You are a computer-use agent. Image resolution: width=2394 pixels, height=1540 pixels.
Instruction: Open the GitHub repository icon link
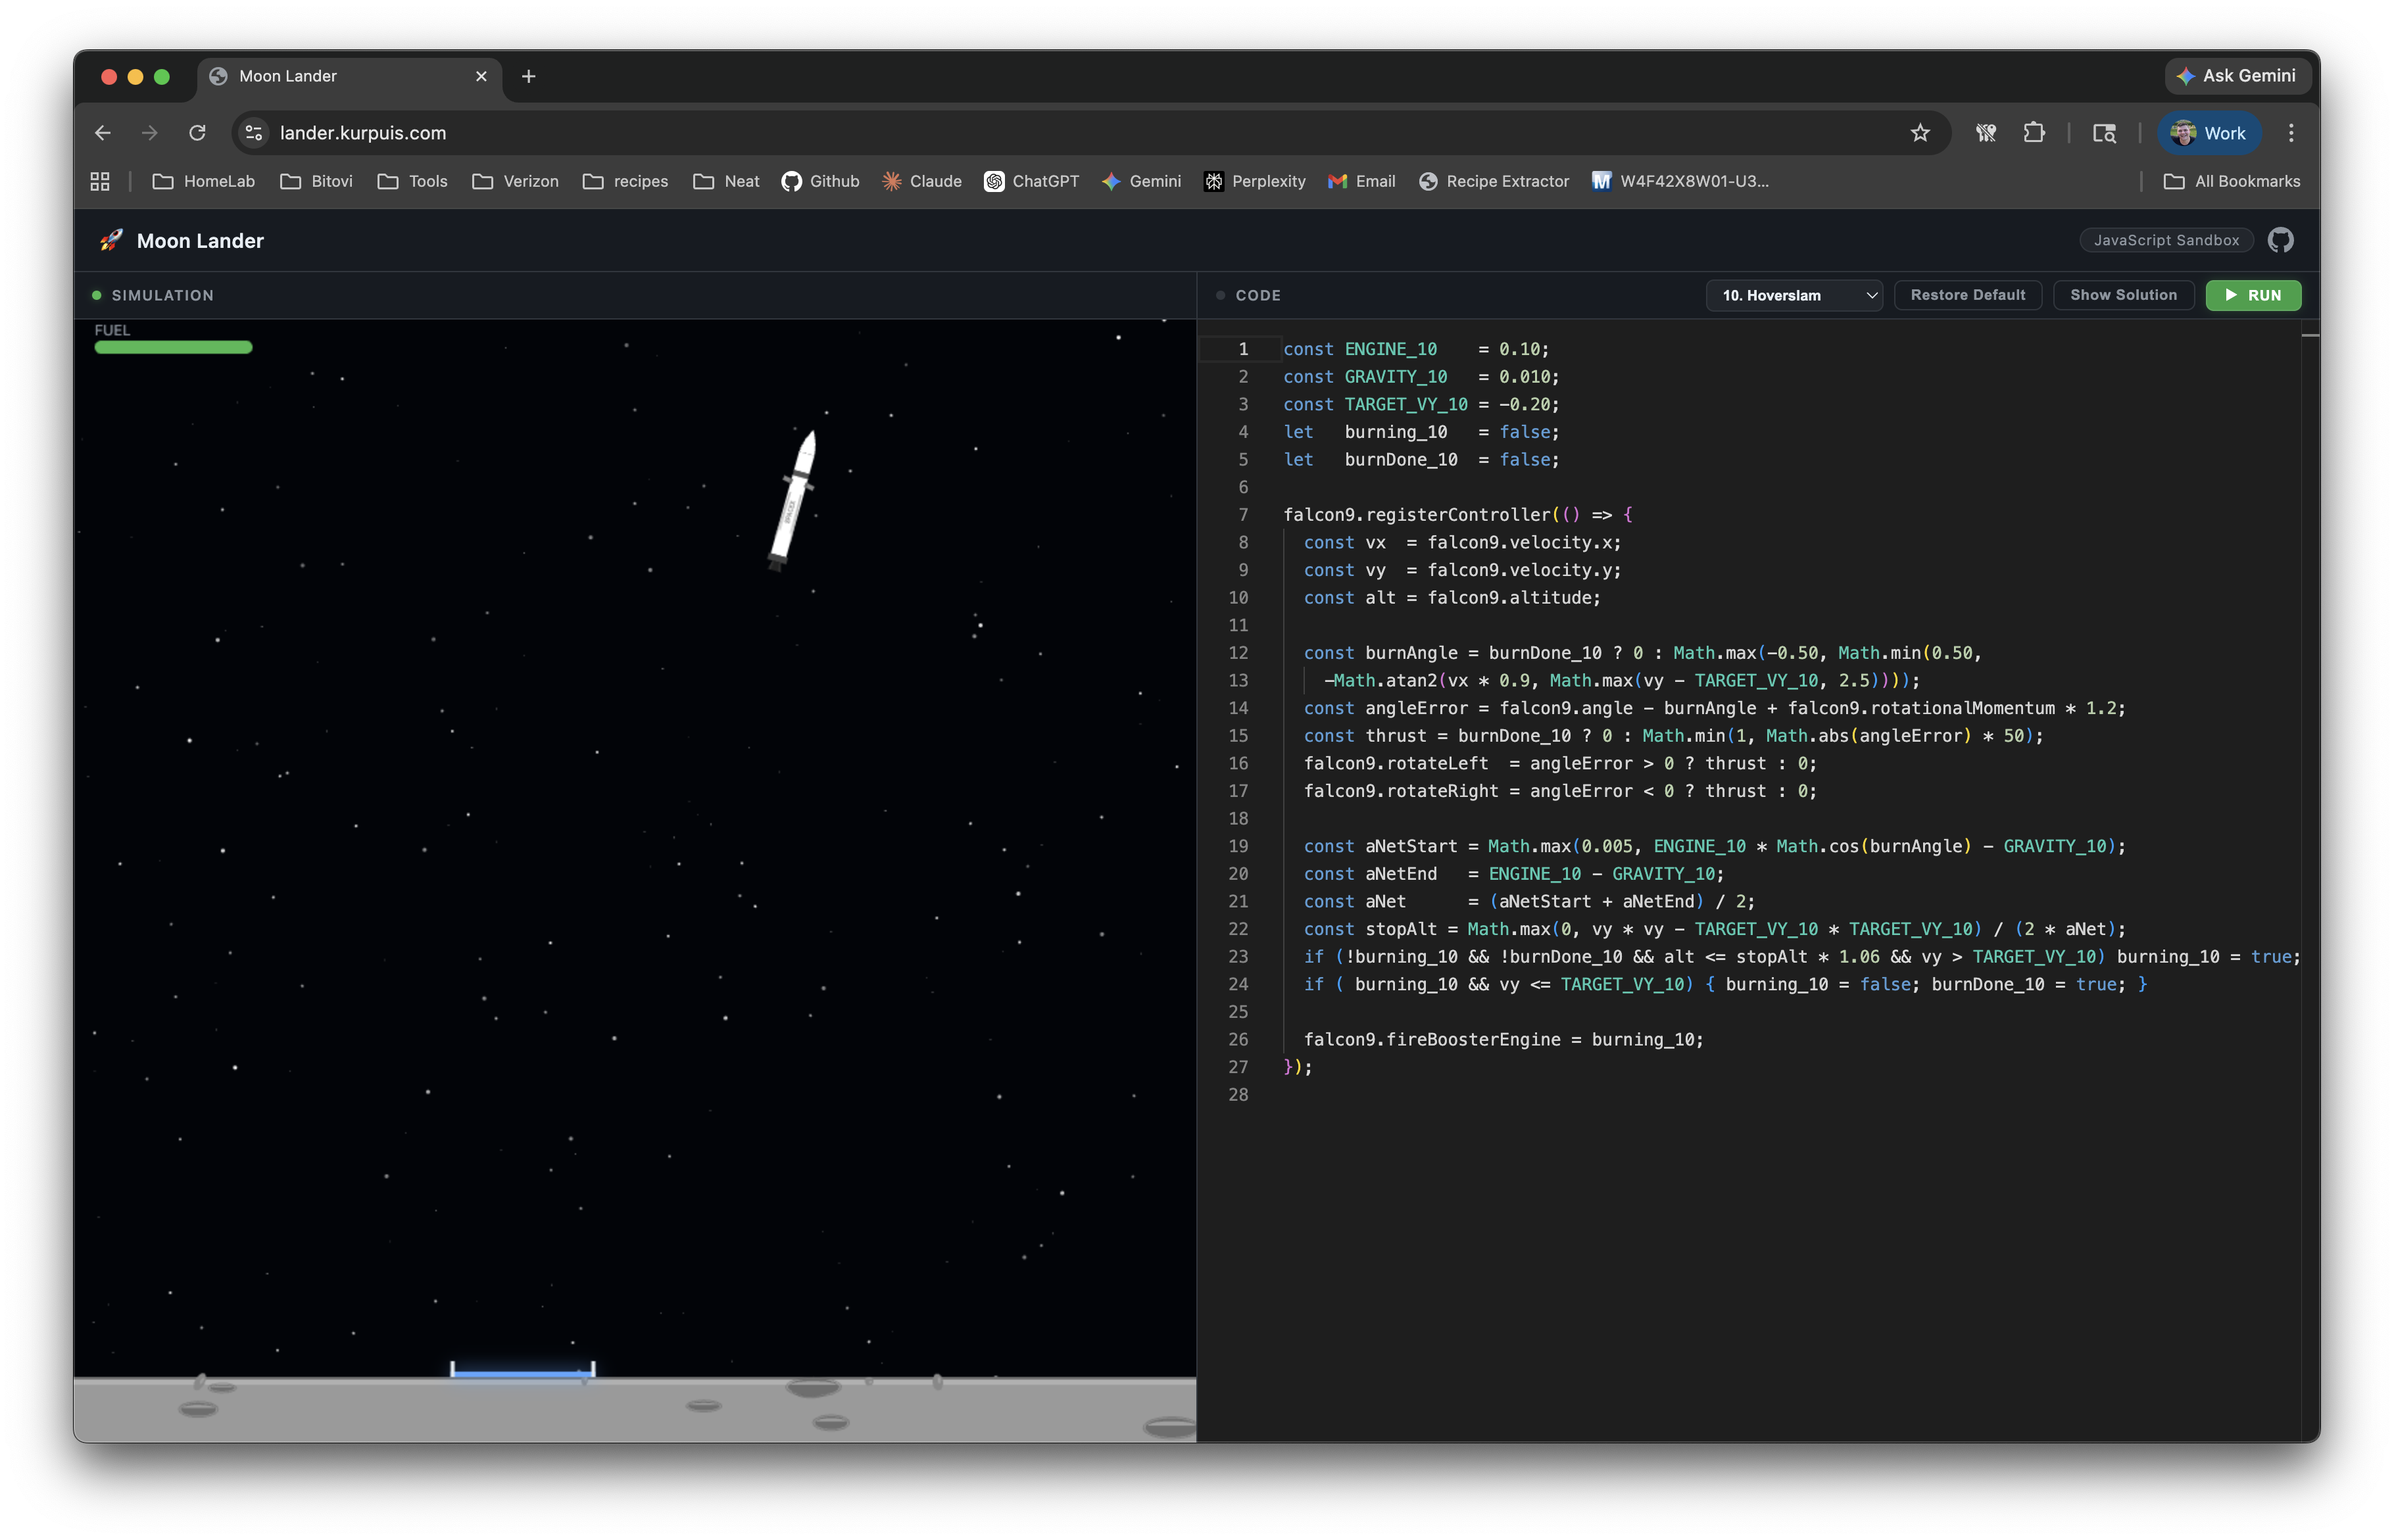click(2280, 240)
